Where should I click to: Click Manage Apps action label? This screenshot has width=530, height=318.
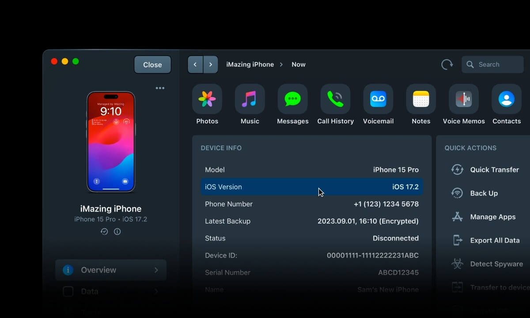pos(493,217)
